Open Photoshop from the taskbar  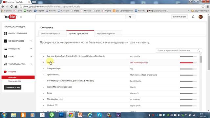tap(61, 115)
